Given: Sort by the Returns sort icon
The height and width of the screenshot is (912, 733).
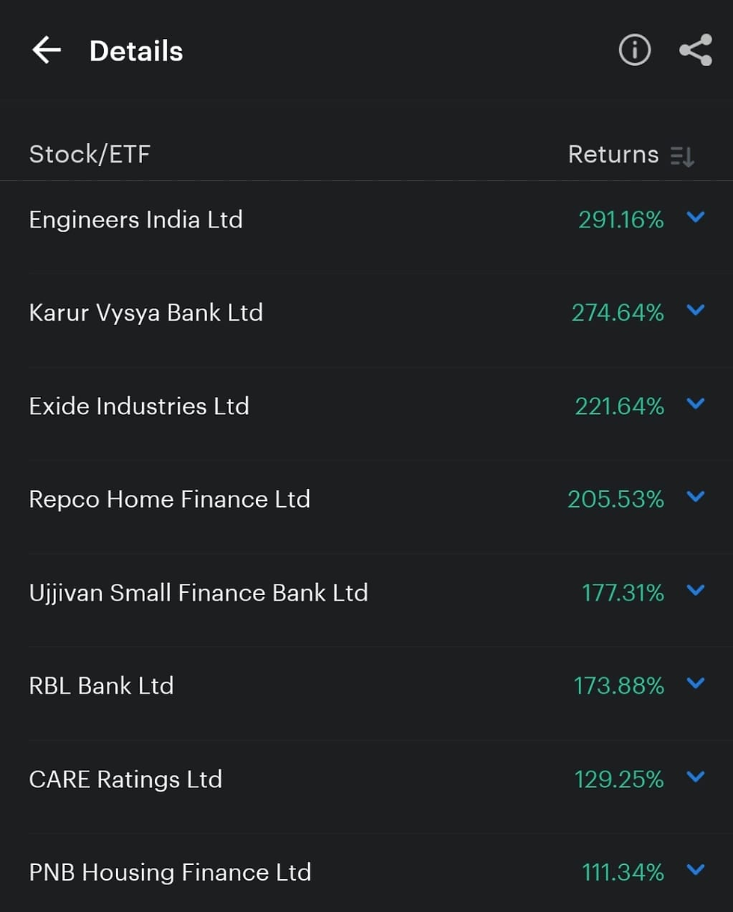Looking at the screenshot, I should click(682, 155).
